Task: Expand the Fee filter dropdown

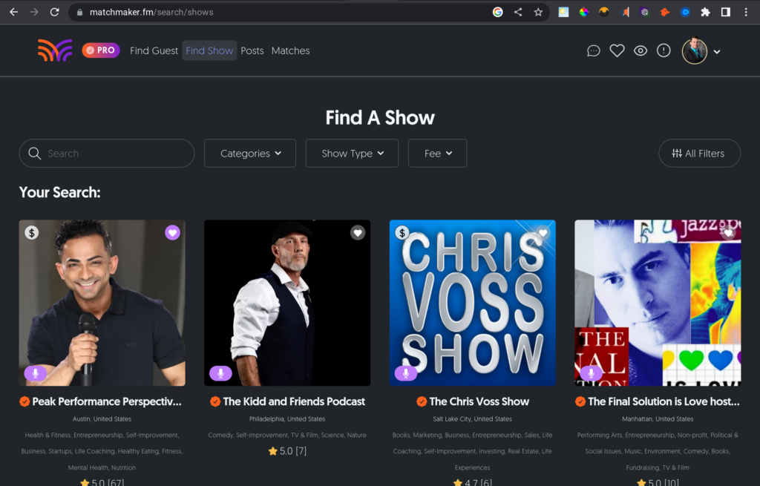Action: 437,154
